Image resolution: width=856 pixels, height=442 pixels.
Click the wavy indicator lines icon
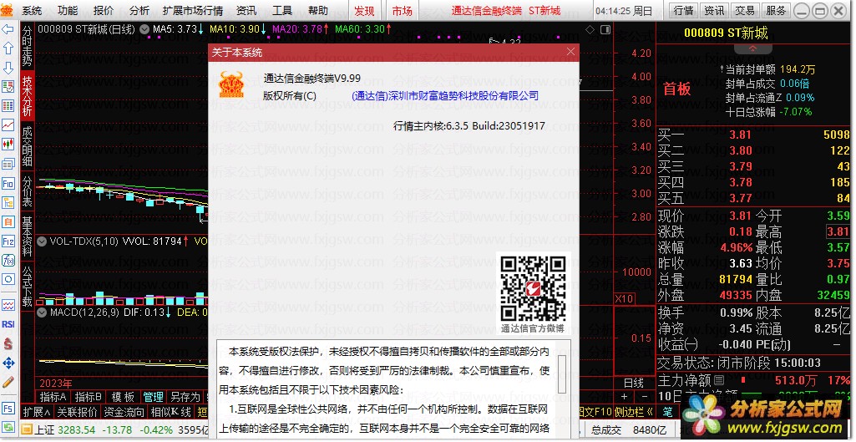[x=8, y=305]
